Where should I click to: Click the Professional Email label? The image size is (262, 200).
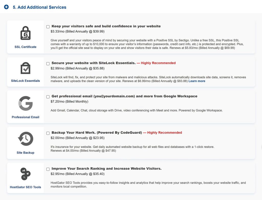pyautogui.click(x=25, y=117)
